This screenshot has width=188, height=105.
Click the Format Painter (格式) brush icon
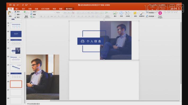coord(15,17)
